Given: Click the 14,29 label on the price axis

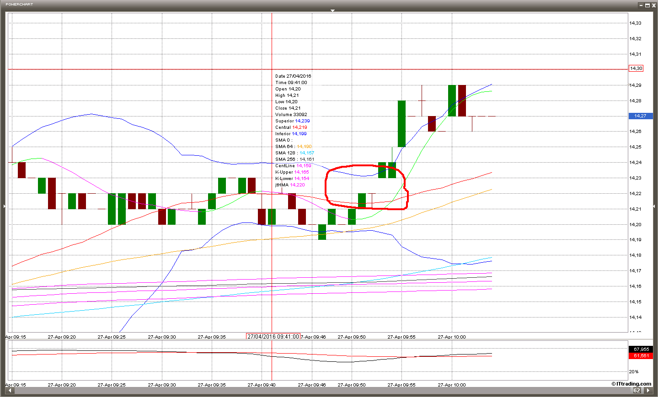Looking at the screenshot, I should click(635, 85).
